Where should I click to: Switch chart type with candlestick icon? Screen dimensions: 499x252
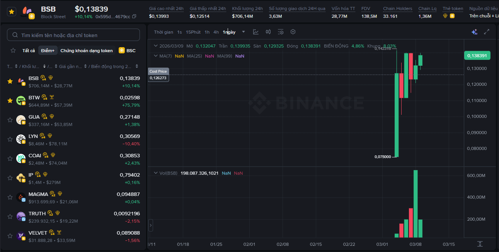268,32
